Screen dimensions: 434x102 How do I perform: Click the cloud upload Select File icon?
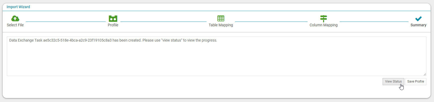click(15, 18)
